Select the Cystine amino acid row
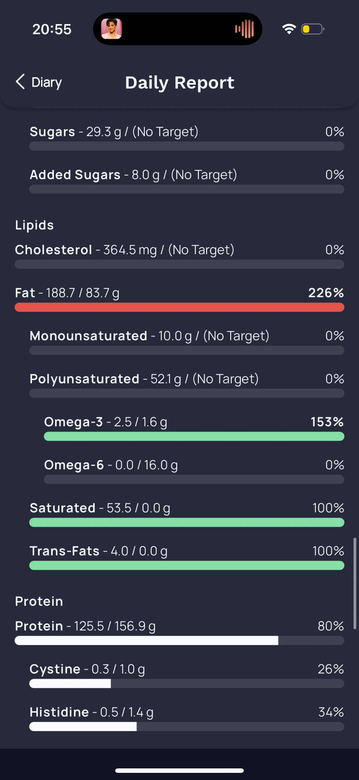 (x=187, y=675)
